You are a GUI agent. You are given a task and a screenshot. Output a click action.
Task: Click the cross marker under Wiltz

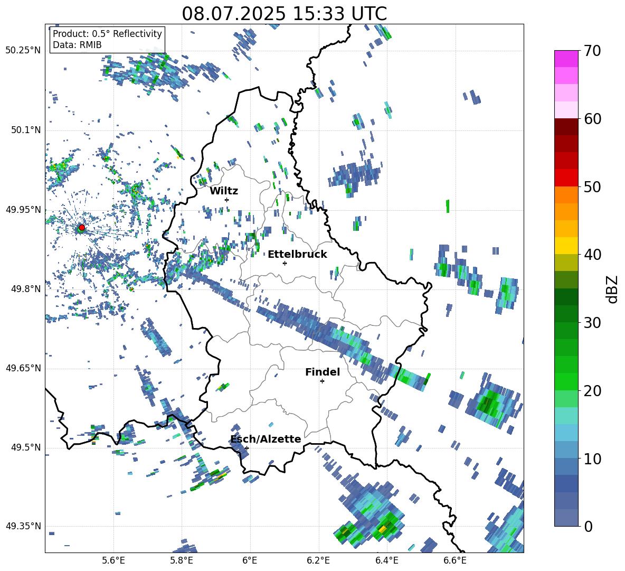[227, 200]
